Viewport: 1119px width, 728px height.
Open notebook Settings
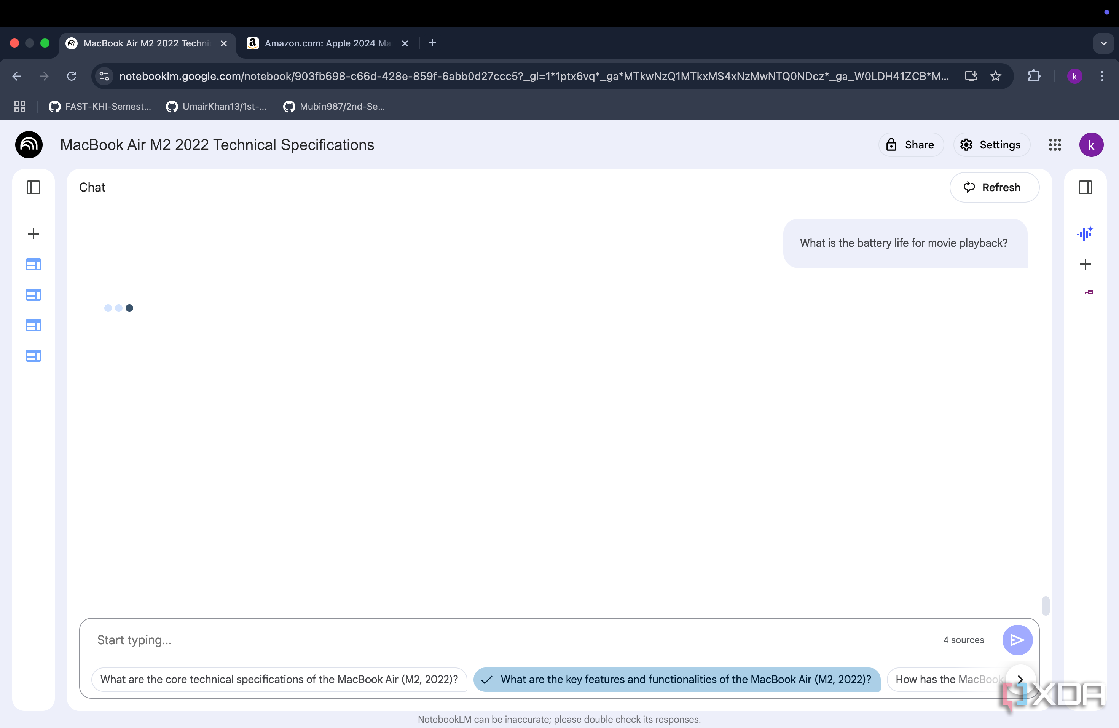tap(991, 145)
